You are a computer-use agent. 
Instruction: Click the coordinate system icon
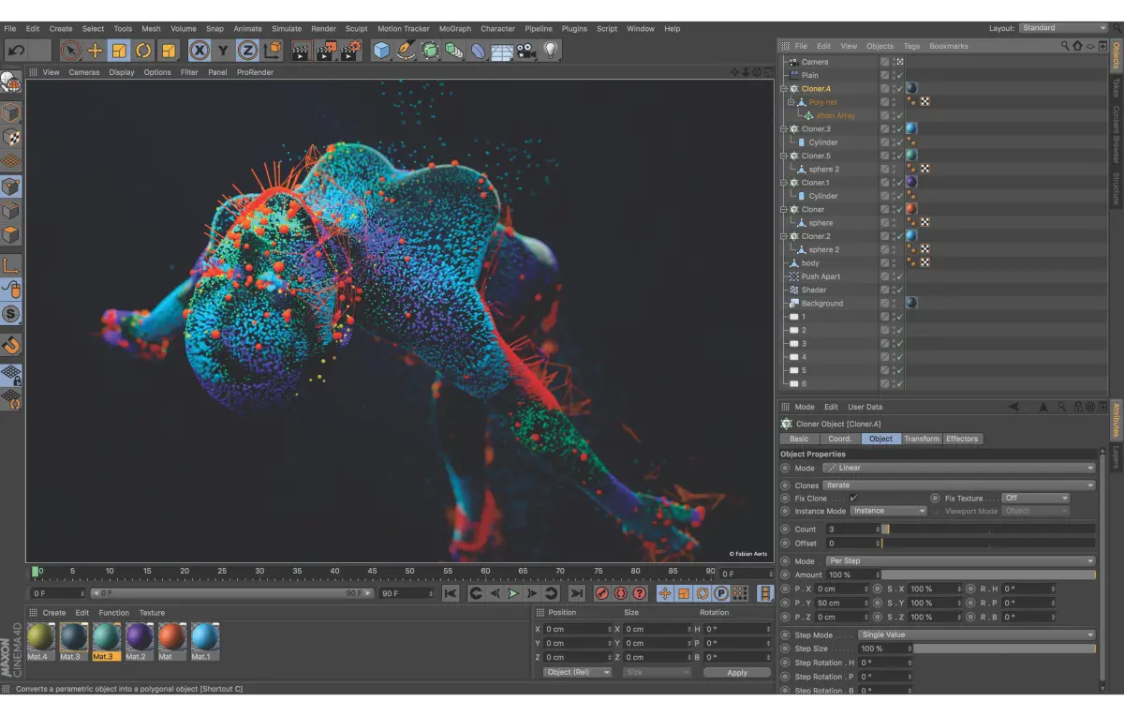click(273, 51)
